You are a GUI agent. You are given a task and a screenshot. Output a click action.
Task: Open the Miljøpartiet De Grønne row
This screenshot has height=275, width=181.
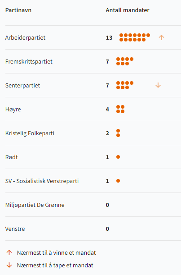click(x=93, y=205)
